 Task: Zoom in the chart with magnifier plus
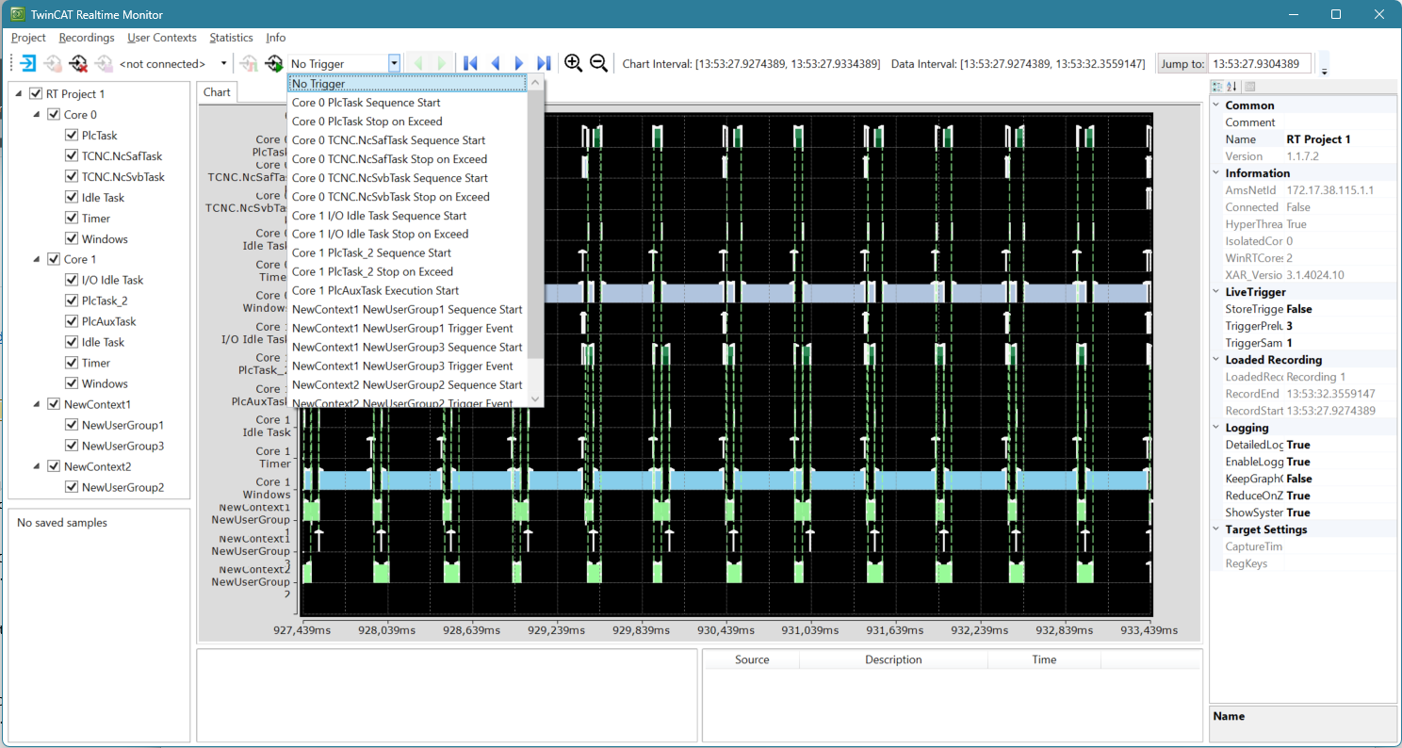[573, 63]
